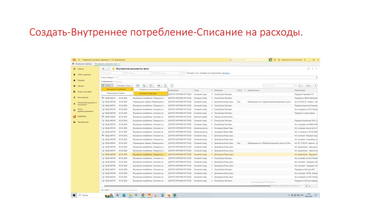Open Windows notification center in tray
The width and height of the screenshot is (391, 219).
click(316, 195)
